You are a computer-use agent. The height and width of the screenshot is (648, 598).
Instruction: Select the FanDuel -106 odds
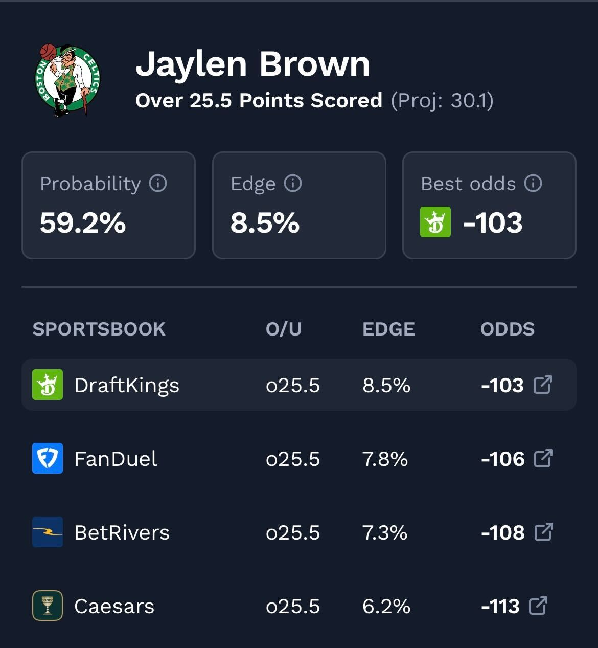pos(503,459)
